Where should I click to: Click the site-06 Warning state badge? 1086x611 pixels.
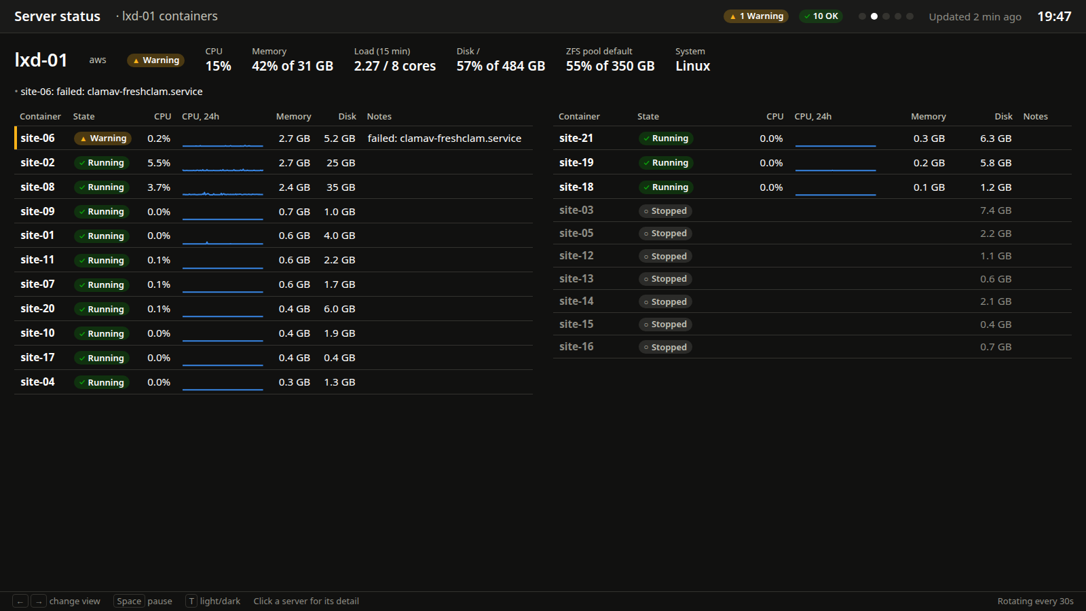102,138
